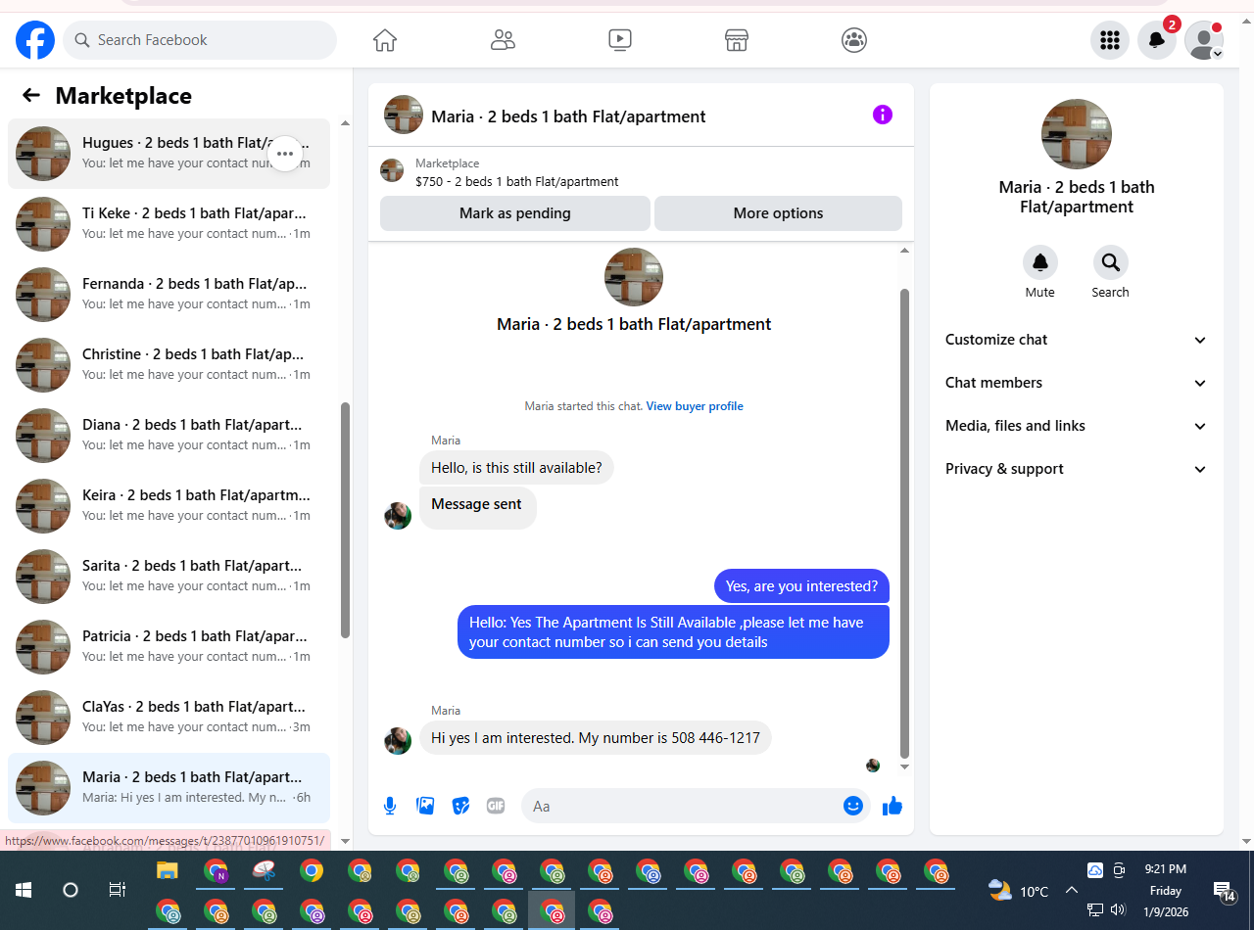
Task: Click the microphone voice clip icon
Action: click(x=390, y=806)
